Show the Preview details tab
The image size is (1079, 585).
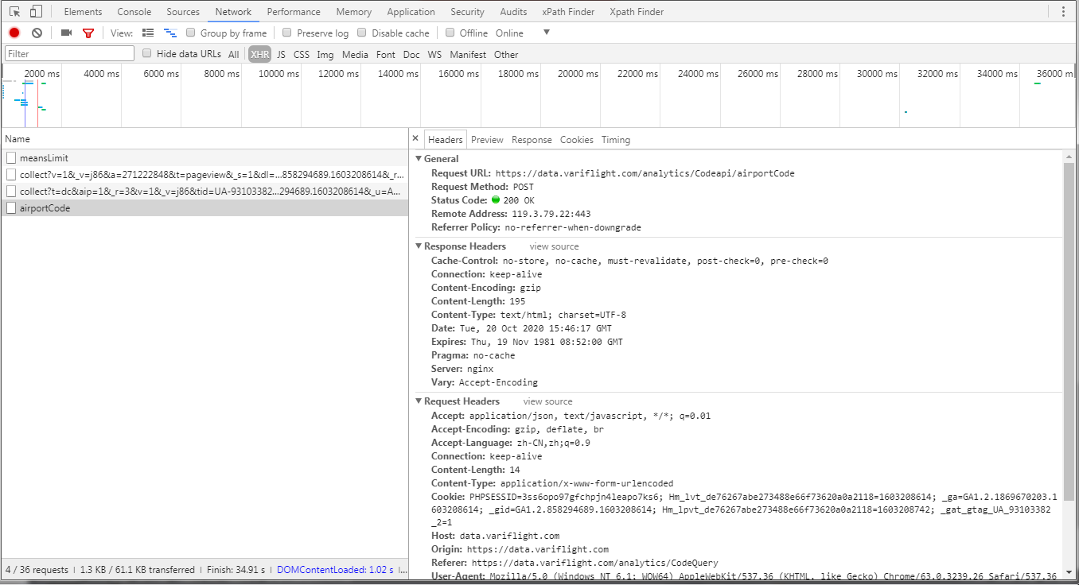point(487,140)
